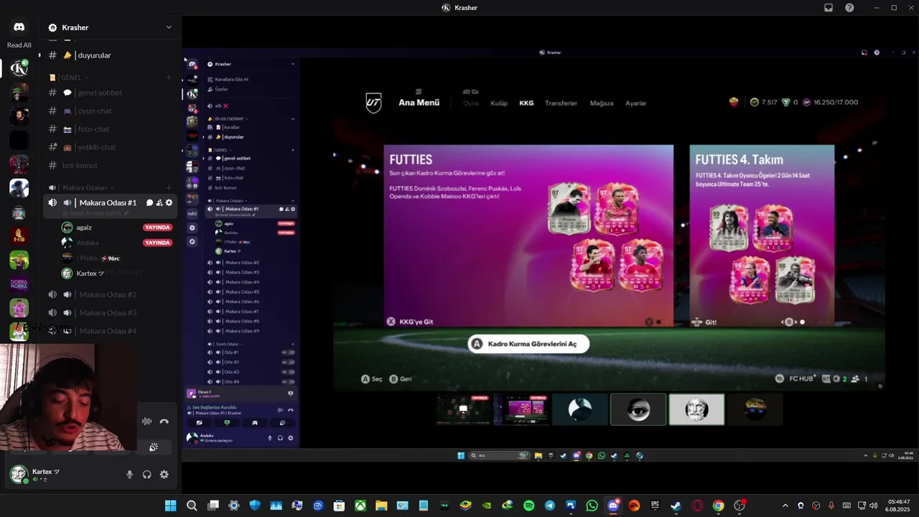
Task: Open Spotify from the taskbar
Action: coord(528,506)
